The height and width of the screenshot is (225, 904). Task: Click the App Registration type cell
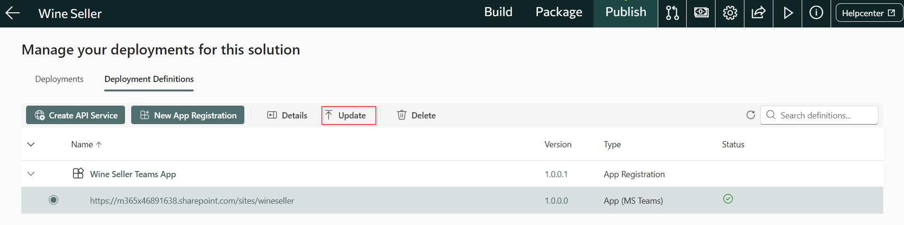coord(634,174)
